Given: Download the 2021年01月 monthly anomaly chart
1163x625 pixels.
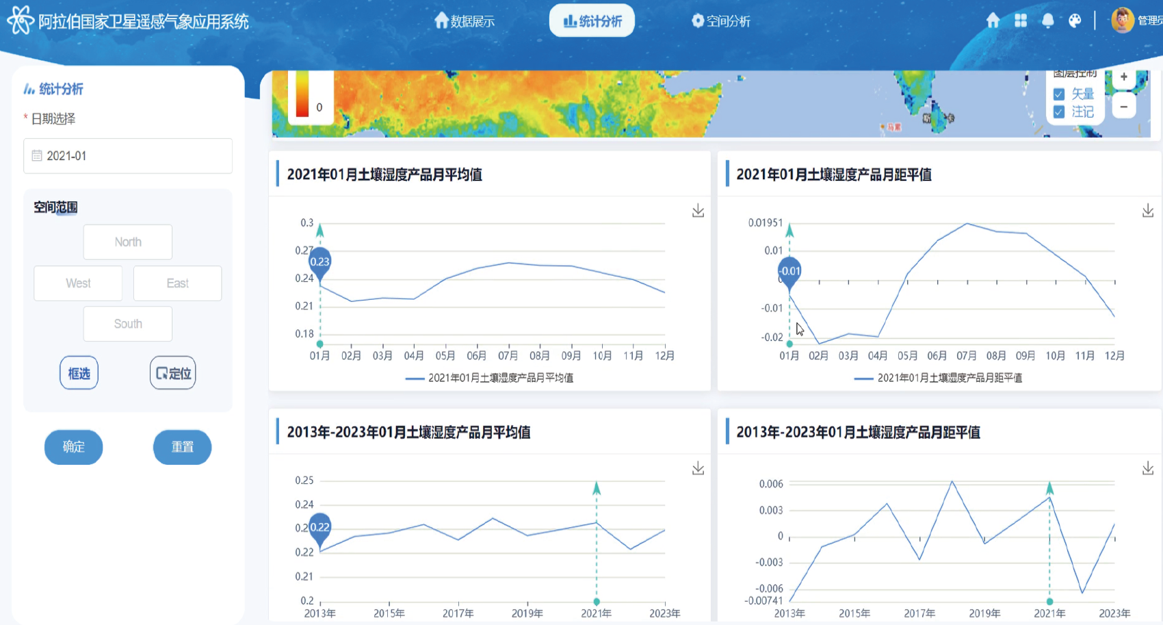Looking at the screenshot, I should click(x=1147, y=211).
